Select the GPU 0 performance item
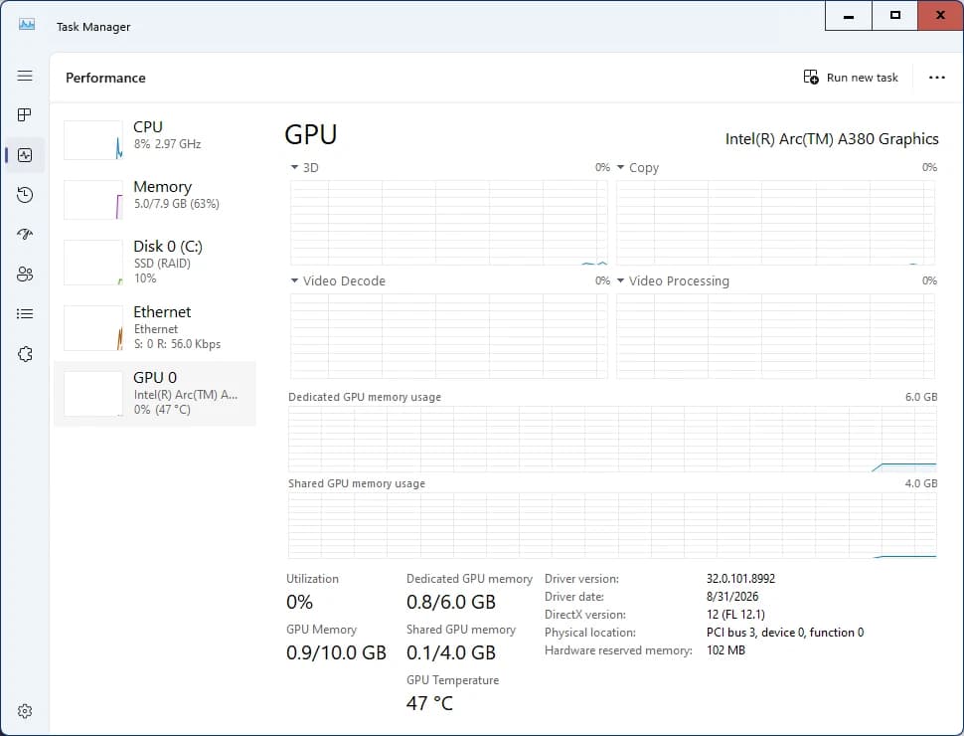 tap(155, 394)
